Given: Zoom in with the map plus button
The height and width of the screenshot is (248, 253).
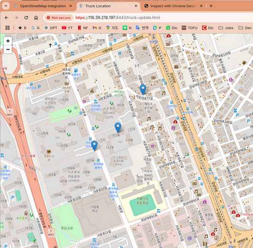Looking at the screenshot, I should [x=8, y=41].
